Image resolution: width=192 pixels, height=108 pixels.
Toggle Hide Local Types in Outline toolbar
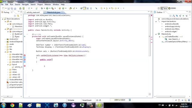[x=187, y=16]
